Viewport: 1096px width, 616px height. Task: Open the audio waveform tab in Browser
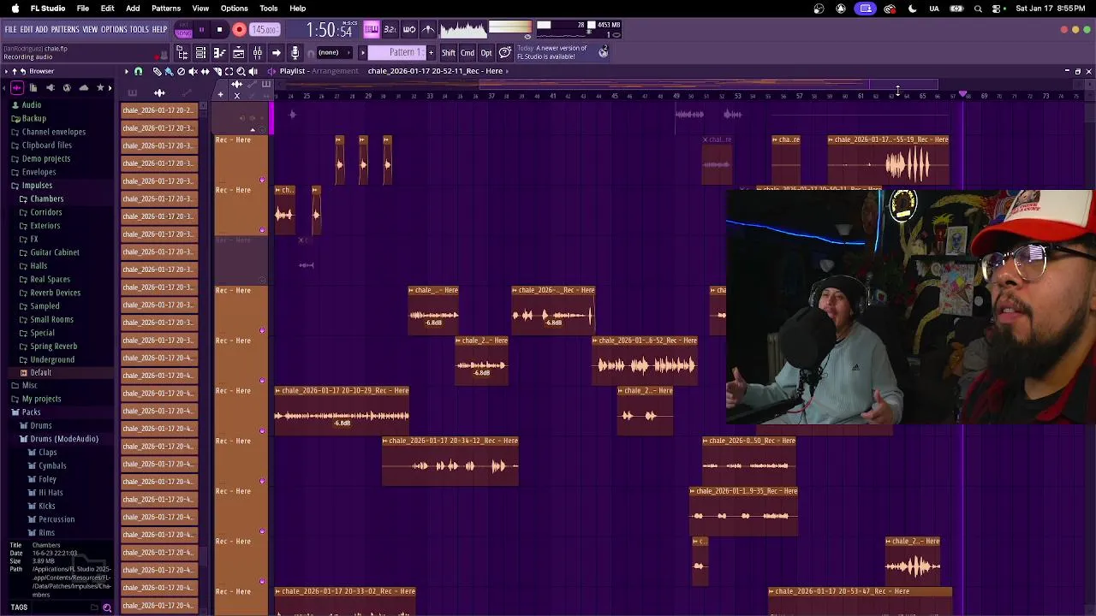(x=17, y=87)
